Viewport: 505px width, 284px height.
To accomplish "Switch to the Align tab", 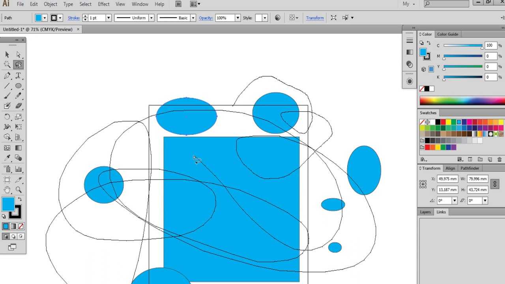I will pos(450,168).
